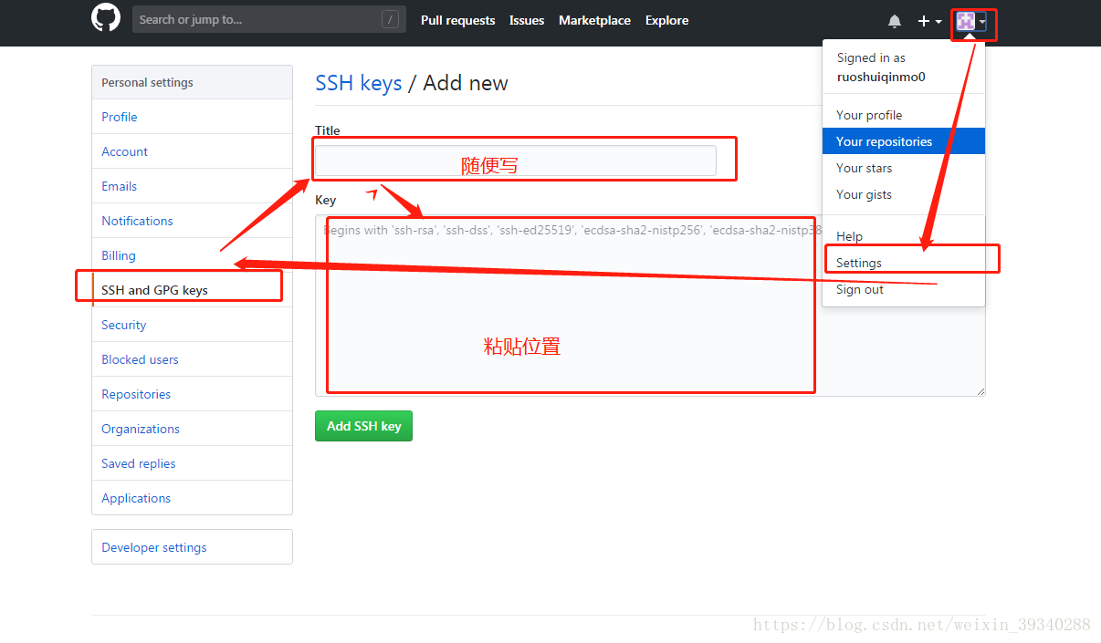The height and width of the screenshot is (643, 1101).
Task: Open Explore in top nav
Action: pyautogui.click(x=666, y=20)
